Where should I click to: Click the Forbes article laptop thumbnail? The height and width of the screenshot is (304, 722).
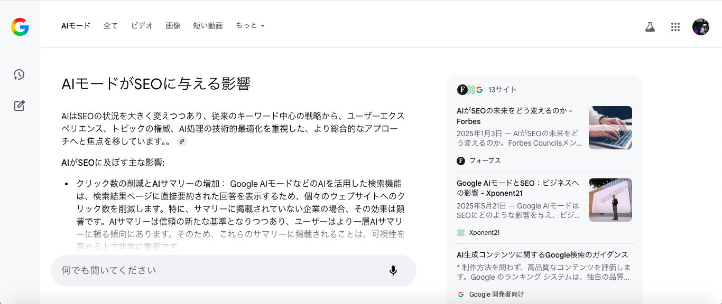tap(610, 128)
